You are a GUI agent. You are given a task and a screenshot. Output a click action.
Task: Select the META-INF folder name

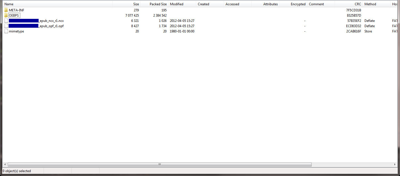tap(16, 10)
